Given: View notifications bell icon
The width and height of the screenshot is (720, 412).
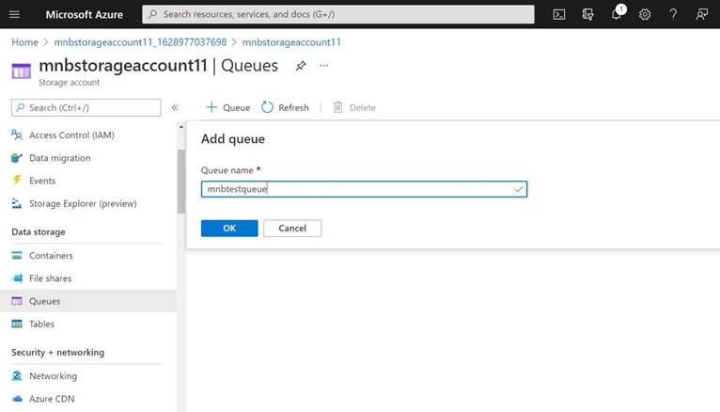Looking at the screenshot, I should pyautogui.click(x=617, y=15).
